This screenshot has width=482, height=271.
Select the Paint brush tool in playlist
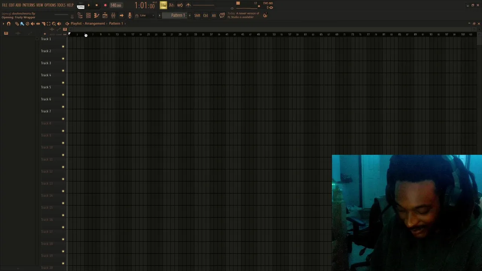click(22, 24)
